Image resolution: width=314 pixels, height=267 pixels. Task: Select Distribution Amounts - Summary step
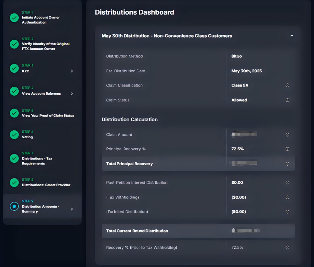click(41, 209)
